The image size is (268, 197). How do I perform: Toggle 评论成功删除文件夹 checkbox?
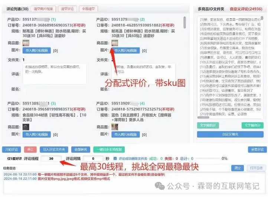click(115, 158)
